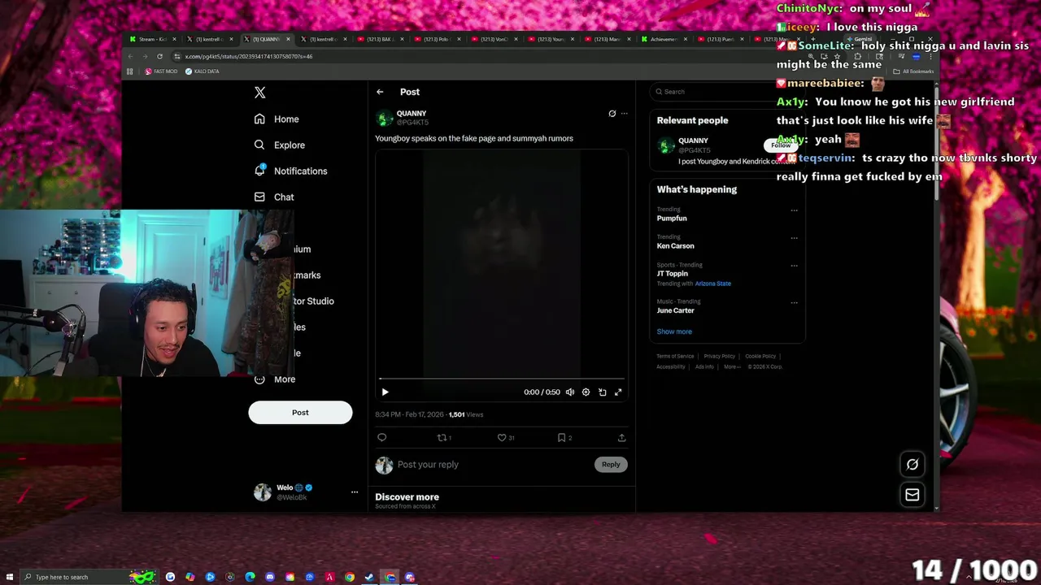The height and width of the screenshot is (585, 1041).
Task: Mute the video with the speaker icon
Action: click(570, 392)
